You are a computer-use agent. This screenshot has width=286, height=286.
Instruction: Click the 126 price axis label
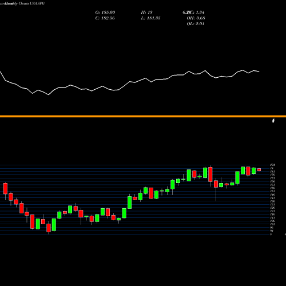tap(272, 208)
